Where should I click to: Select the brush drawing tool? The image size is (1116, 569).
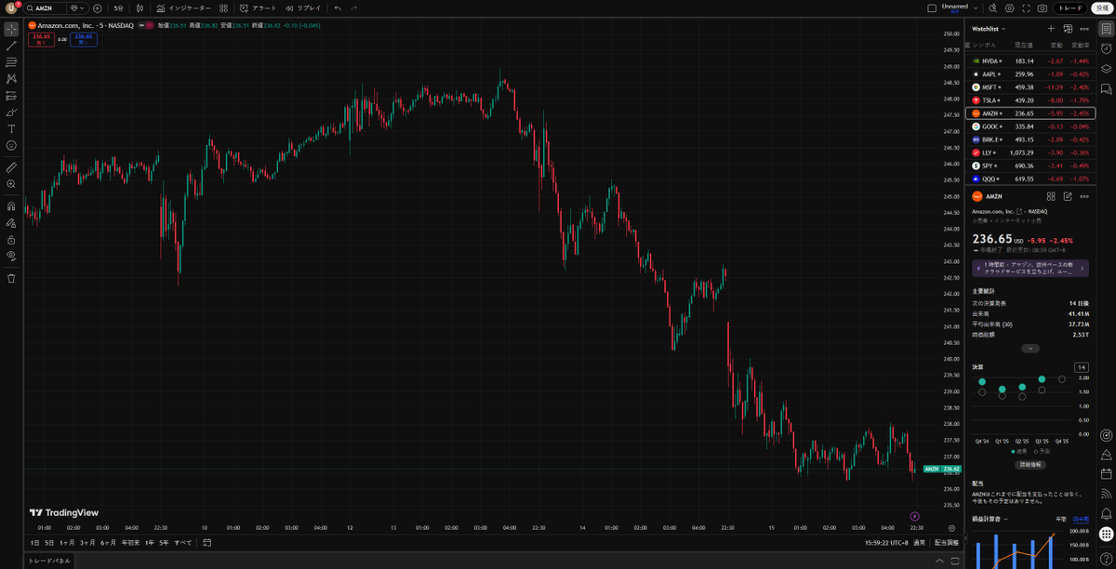click(x=11, y=112)
